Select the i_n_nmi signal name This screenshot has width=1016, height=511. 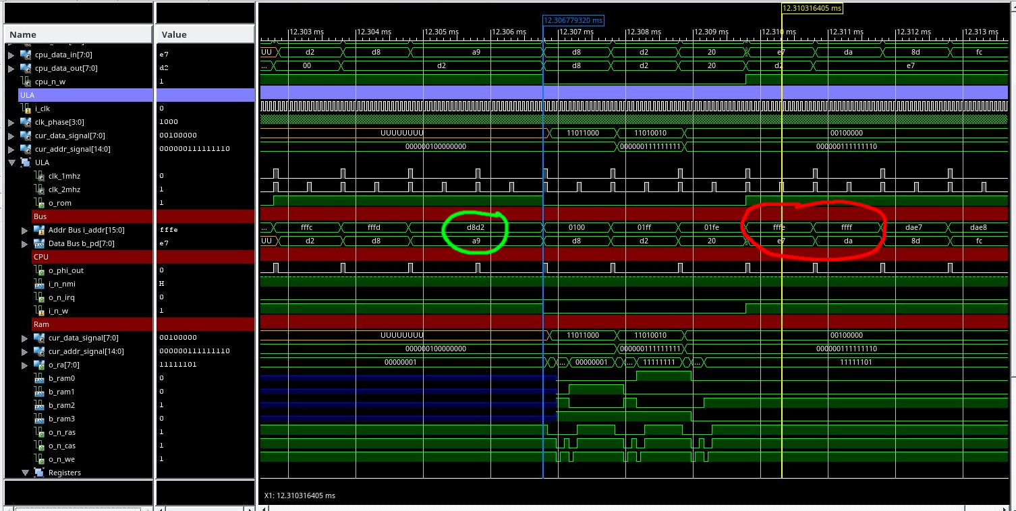pyautogui.click(x=63, y=284)
